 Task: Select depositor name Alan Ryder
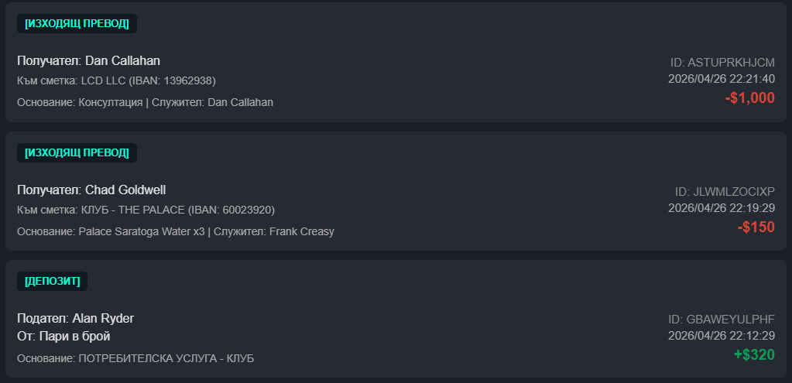coord(103,319)
